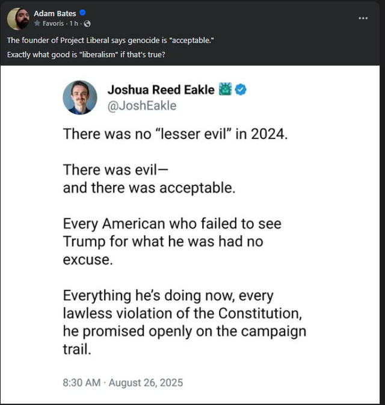This screenshot has height=405, width=385.
Task: Click the Joshua Reed Eakle display name
Action: click(x=161, y=90)
